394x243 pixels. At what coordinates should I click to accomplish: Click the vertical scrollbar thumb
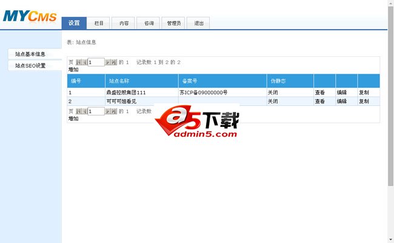391,97
